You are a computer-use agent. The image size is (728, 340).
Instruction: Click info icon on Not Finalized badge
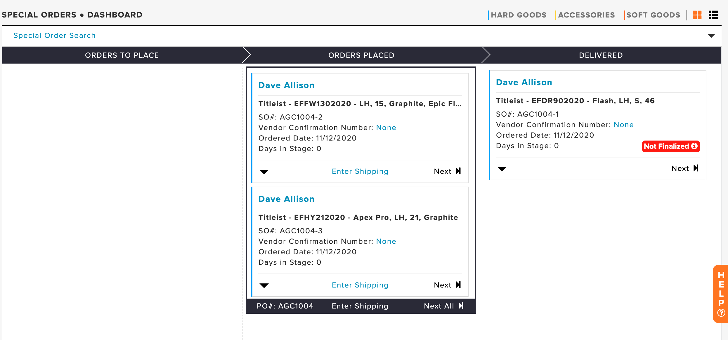694,146
